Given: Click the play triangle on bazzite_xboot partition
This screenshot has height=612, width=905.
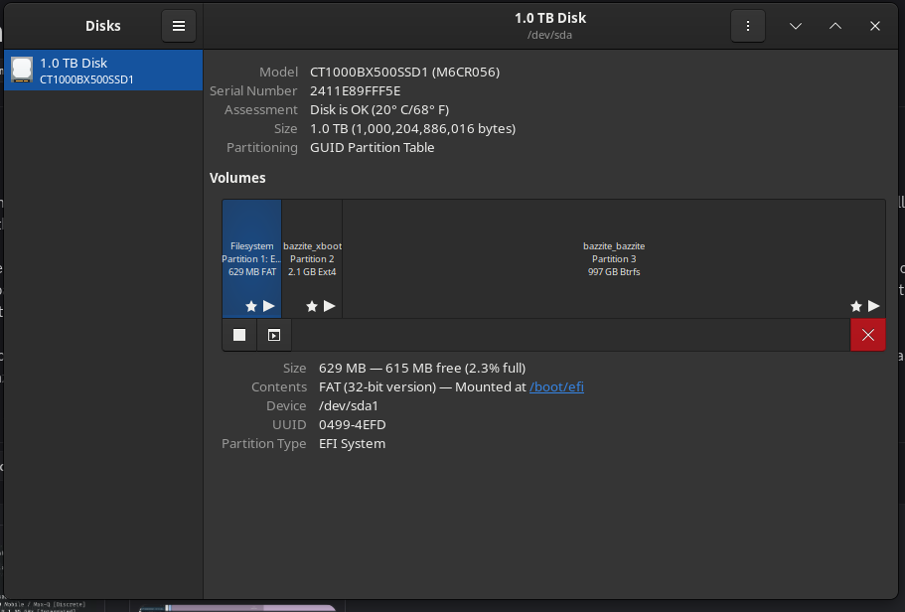Looking at the screenshot, I should point(330,306).
